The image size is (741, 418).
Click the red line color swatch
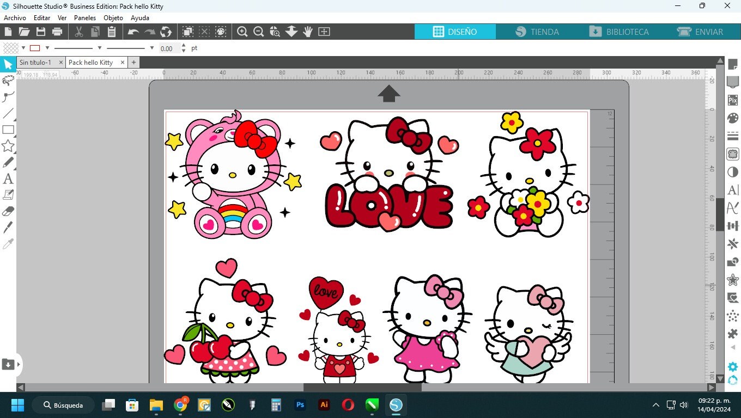(x=35, y=48)
